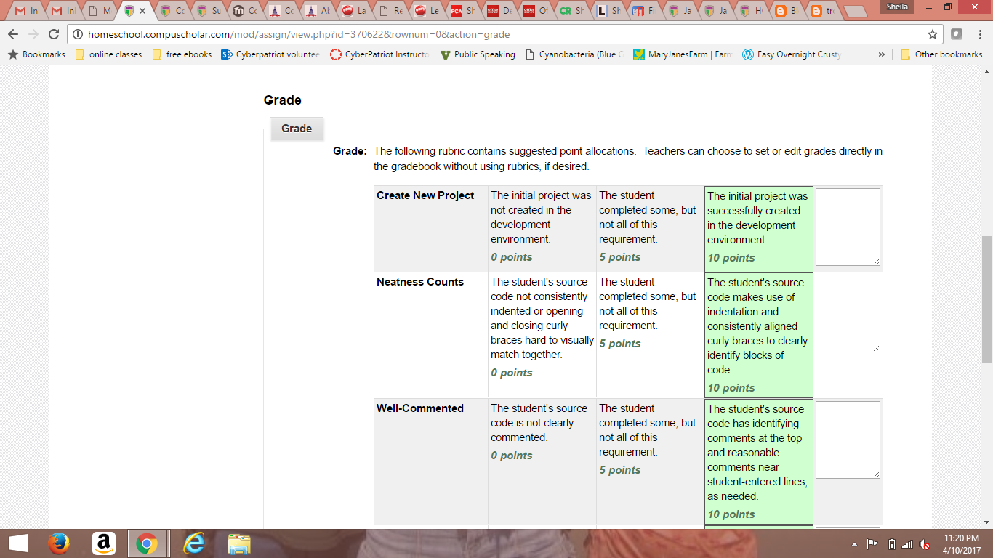Show overflow bookmarks with the double chevron

point(882,54)
